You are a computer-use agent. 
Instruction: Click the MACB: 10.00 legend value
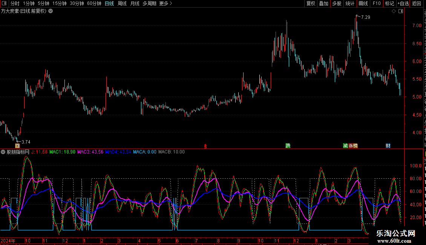click(x=172, y=152)
